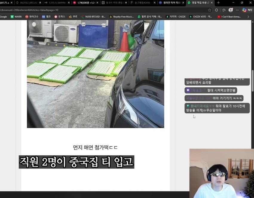Screen dimensions: 254x198
Task: Open a new browser tab
Action: 218,3
